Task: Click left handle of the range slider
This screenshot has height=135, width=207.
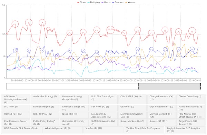Action: (139, 86)
